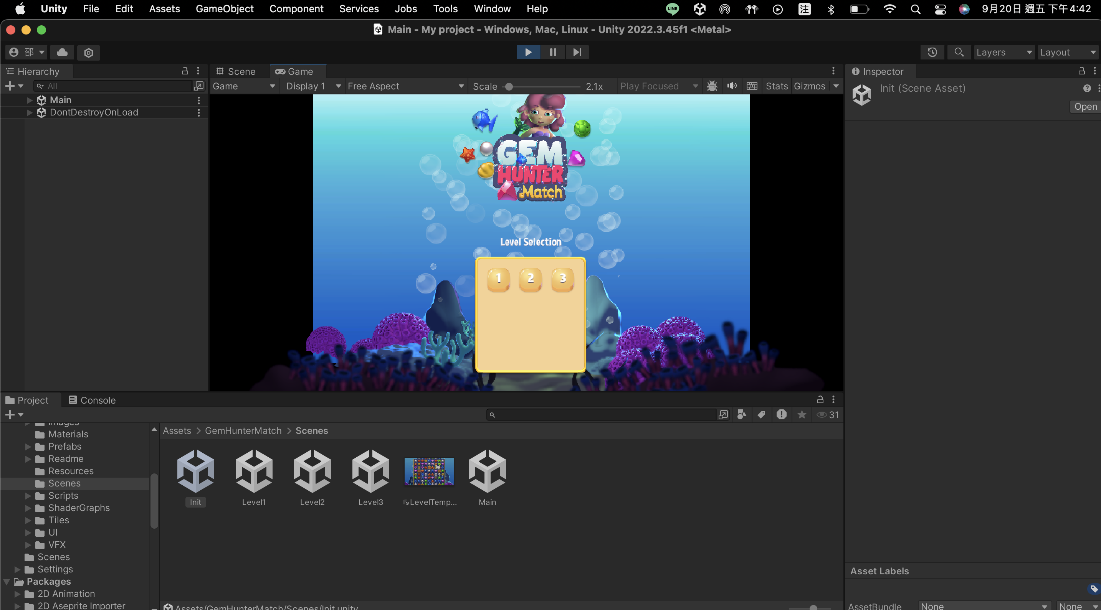Click Search by Type icon in Project
1101x610 pixels.
click(742, 414)
